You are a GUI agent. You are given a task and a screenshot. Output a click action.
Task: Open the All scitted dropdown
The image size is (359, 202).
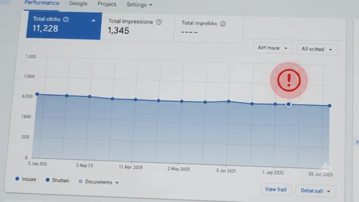(x=317, y=49)
